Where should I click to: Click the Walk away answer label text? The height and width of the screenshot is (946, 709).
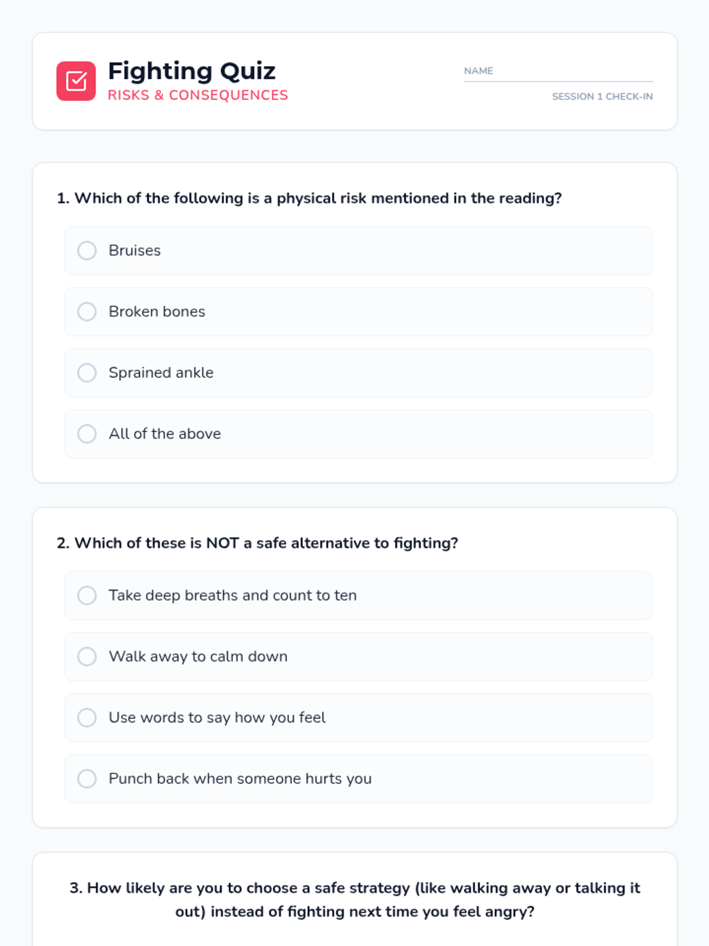[x=198, y=656]
